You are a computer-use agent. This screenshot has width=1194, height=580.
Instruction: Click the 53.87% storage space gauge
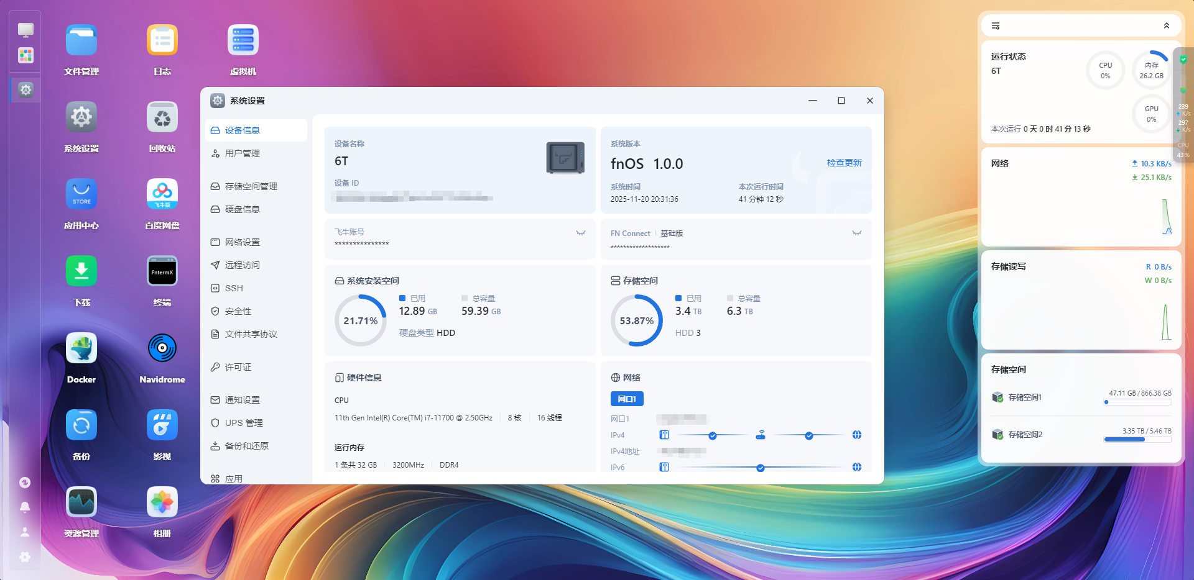click(x=637, y=320)
